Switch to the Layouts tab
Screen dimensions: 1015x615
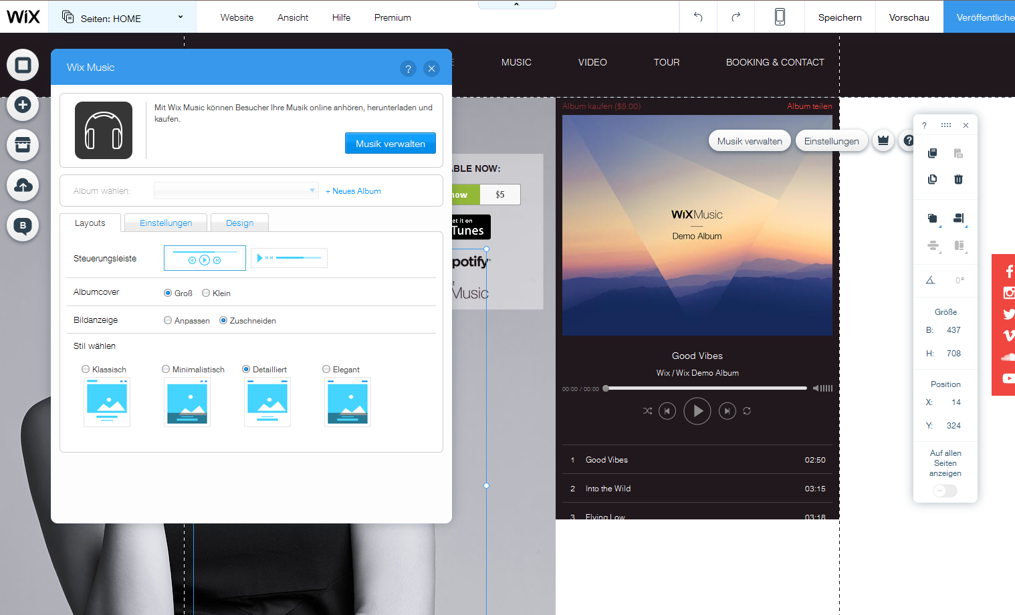click(x=90, y=223)
